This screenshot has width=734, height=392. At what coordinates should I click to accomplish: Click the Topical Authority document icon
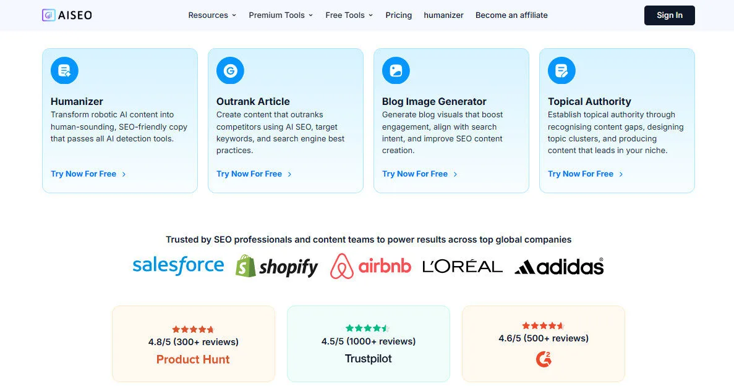[561, 70]
